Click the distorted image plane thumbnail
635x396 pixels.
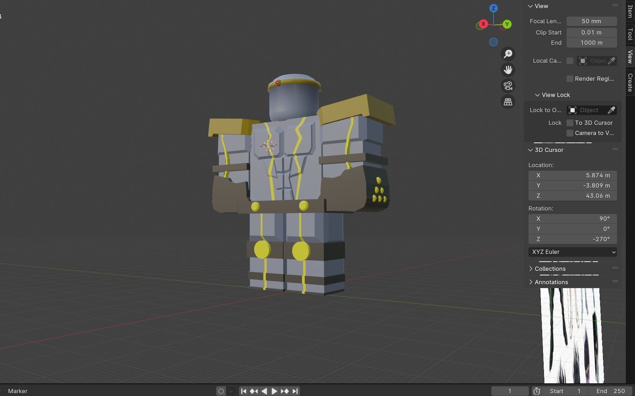coord(572,335)
